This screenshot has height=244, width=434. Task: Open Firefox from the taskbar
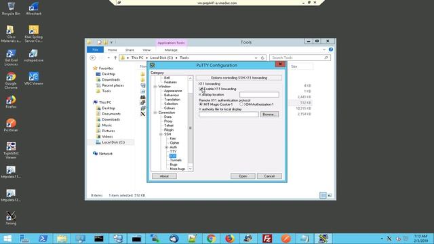(x=229, y=239)
